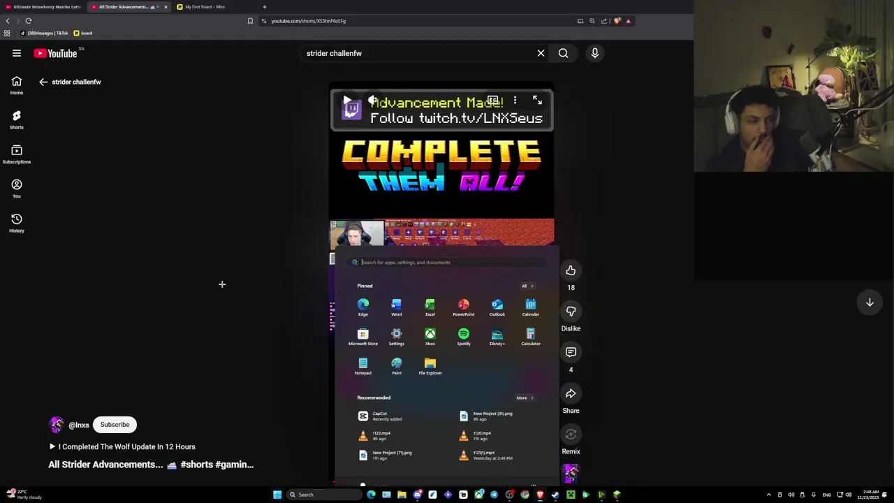The image size is (894, 503).
Task: Clear the YouTube search box with the X
Action: tap(541, 53)
